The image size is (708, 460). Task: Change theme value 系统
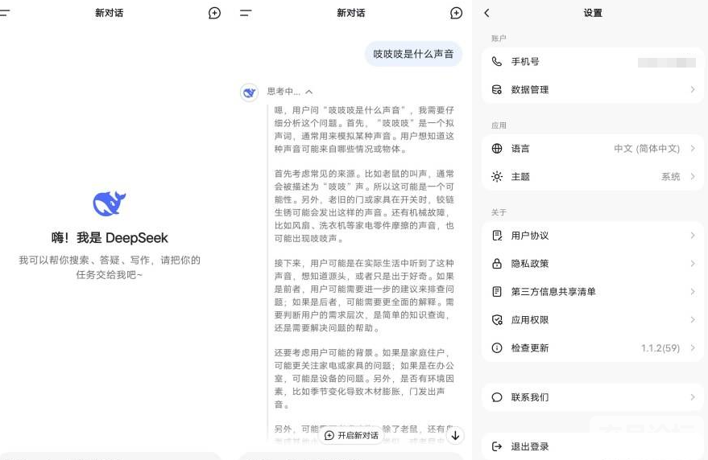pos(670,176)
